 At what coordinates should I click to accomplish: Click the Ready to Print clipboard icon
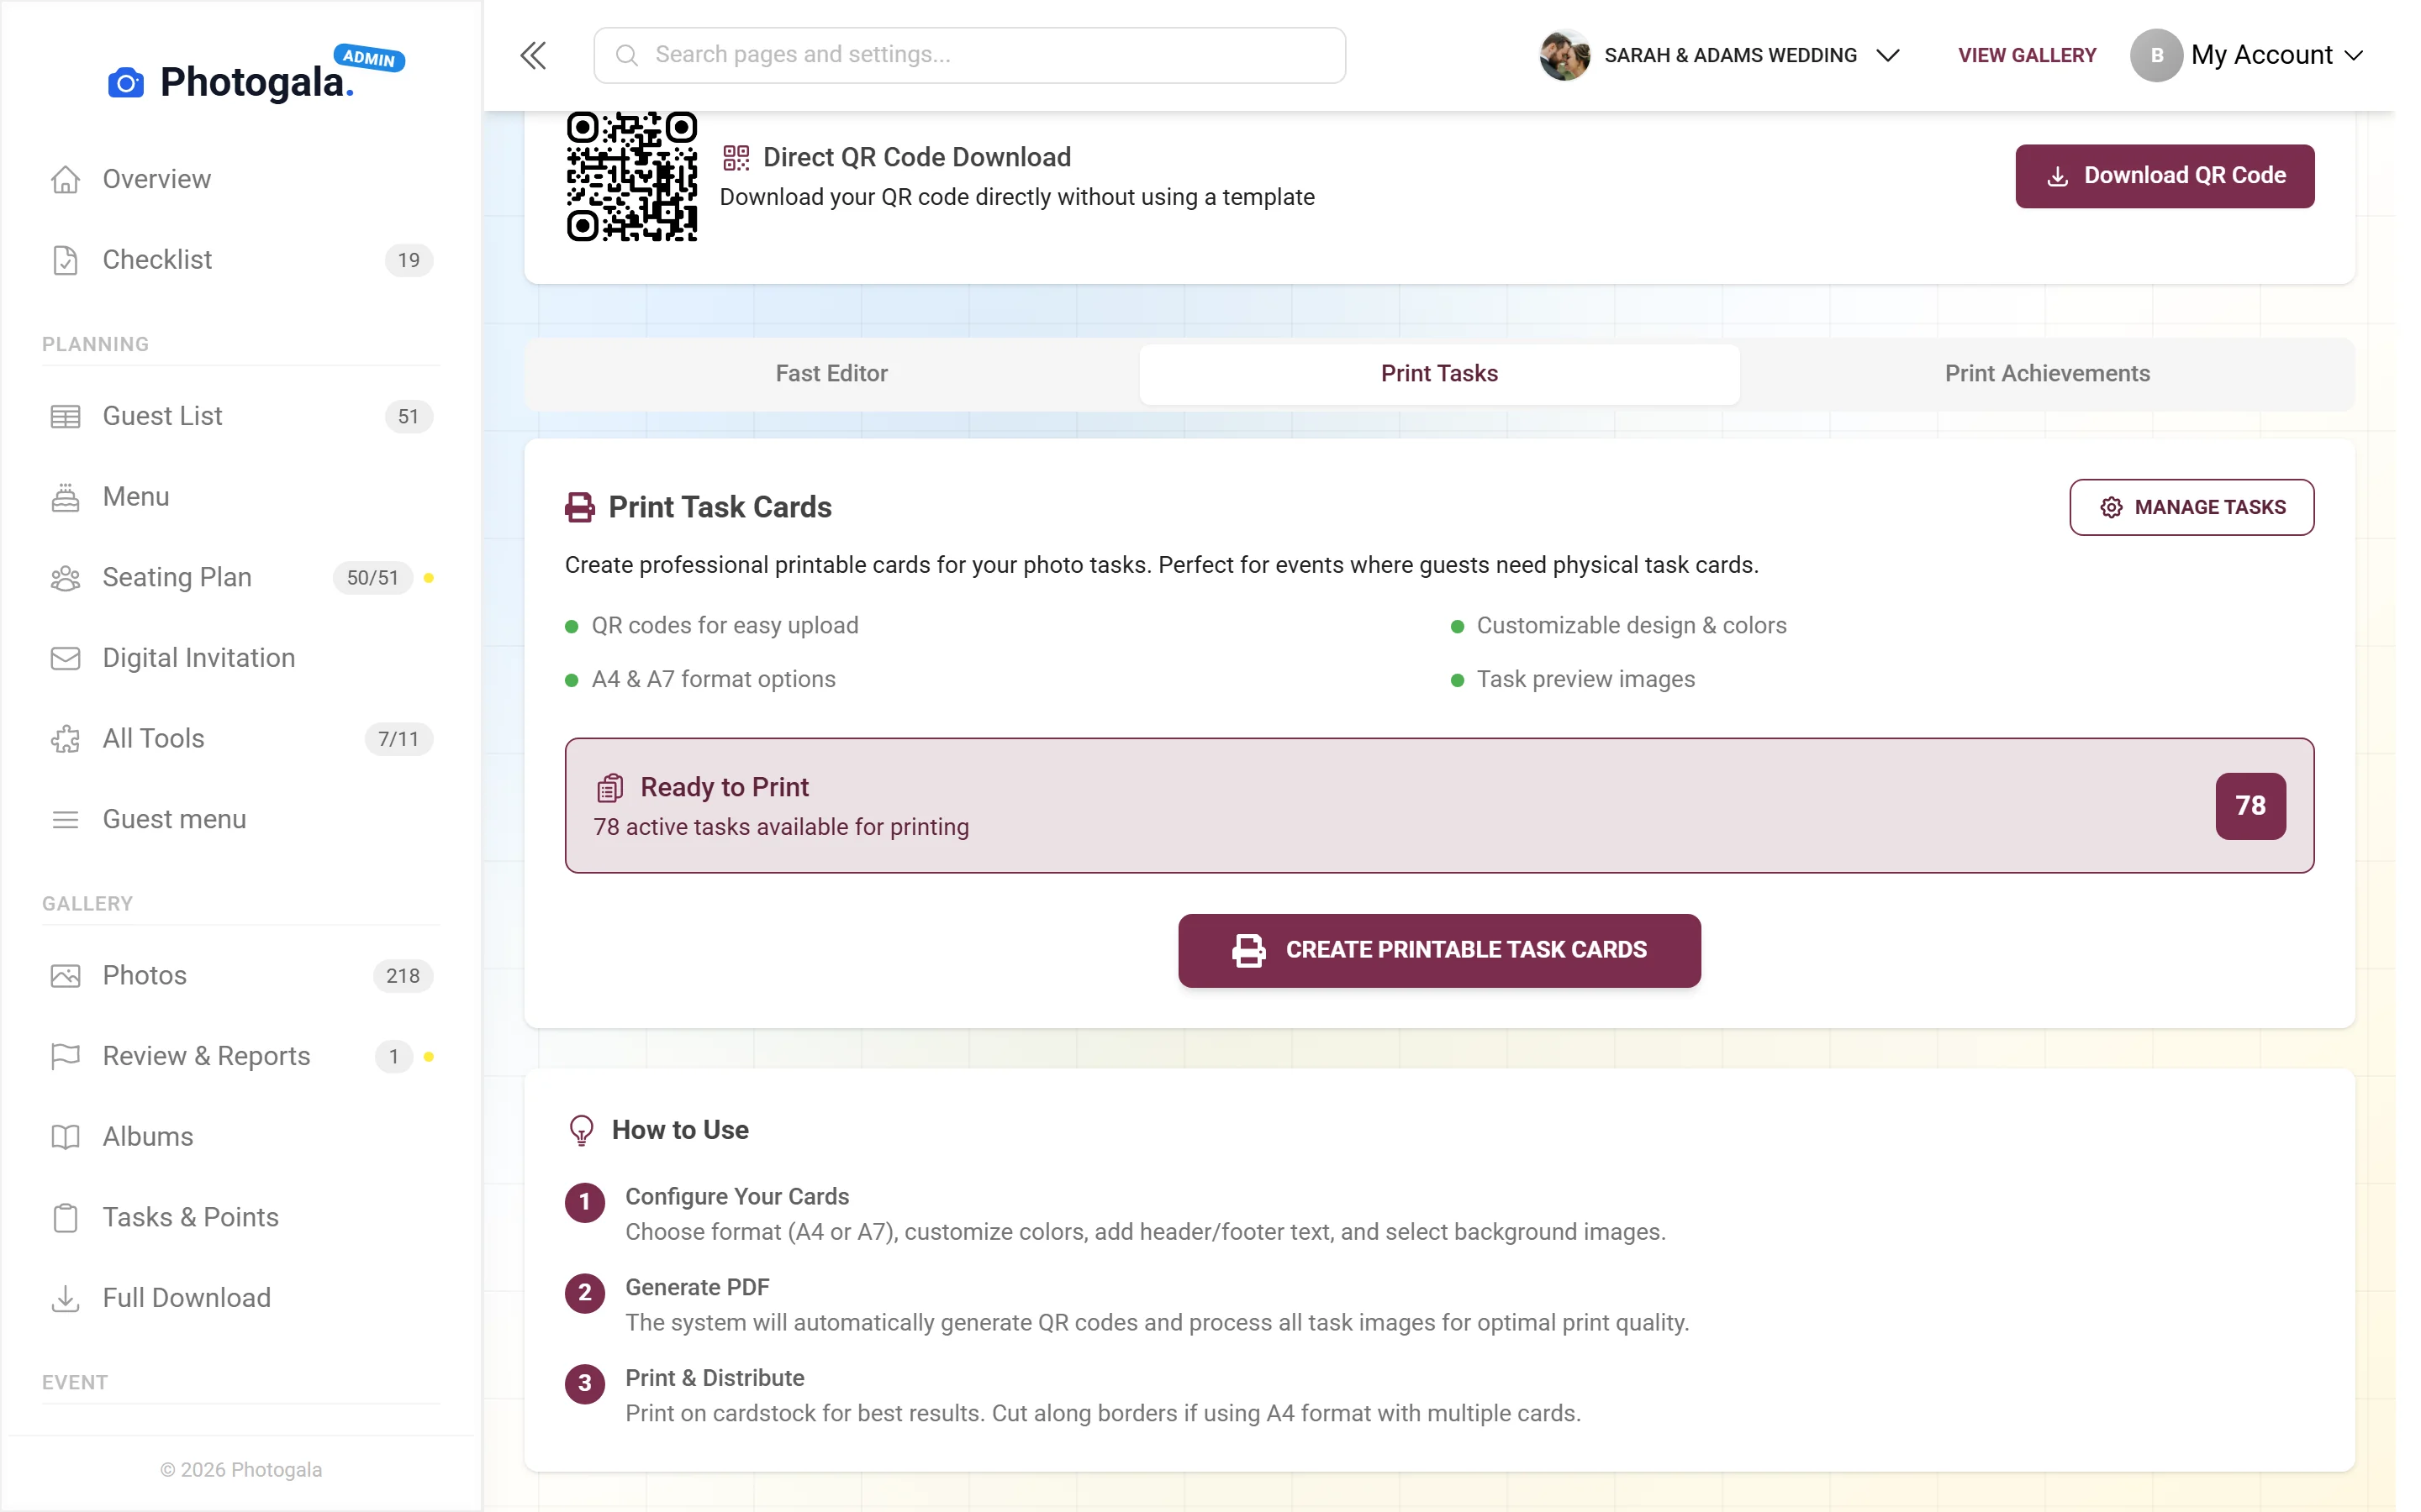click(x=610, y=788)
